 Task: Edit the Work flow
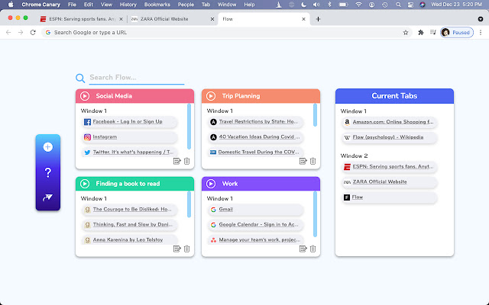[x=303, y=249]
